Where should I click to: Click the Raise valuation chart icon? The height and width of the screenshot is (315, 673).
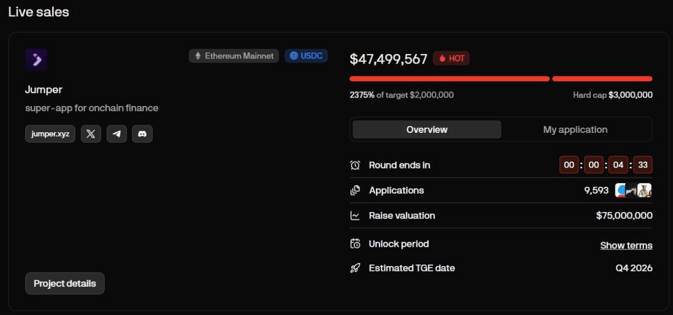click(355, 215)
